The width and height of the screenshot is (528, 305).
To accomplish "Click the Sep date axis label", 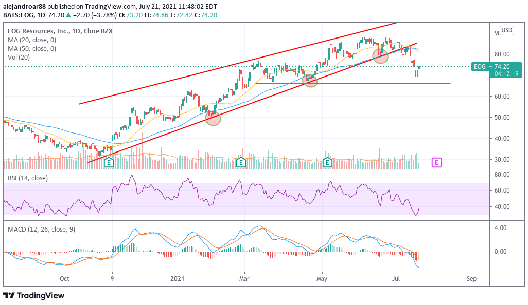I will (471, 279).
